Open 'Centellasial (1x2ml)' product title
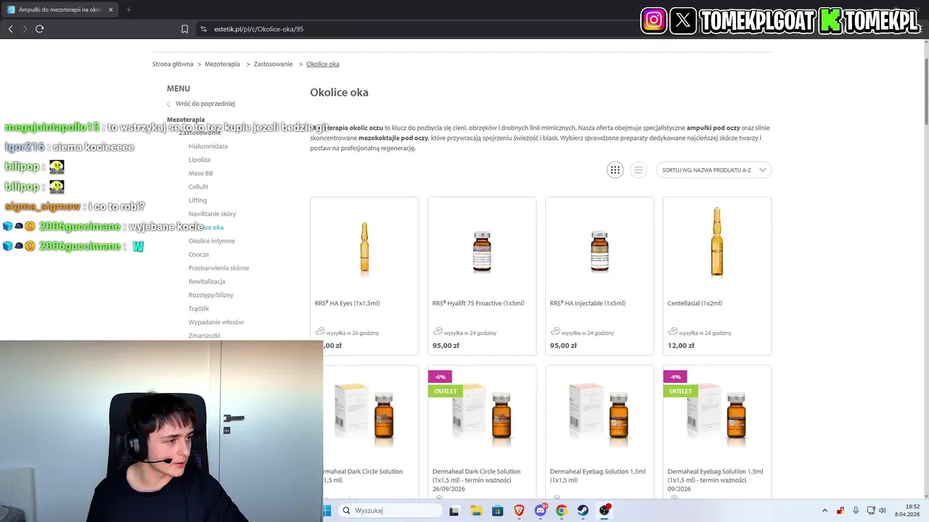 tap(695, 303)
